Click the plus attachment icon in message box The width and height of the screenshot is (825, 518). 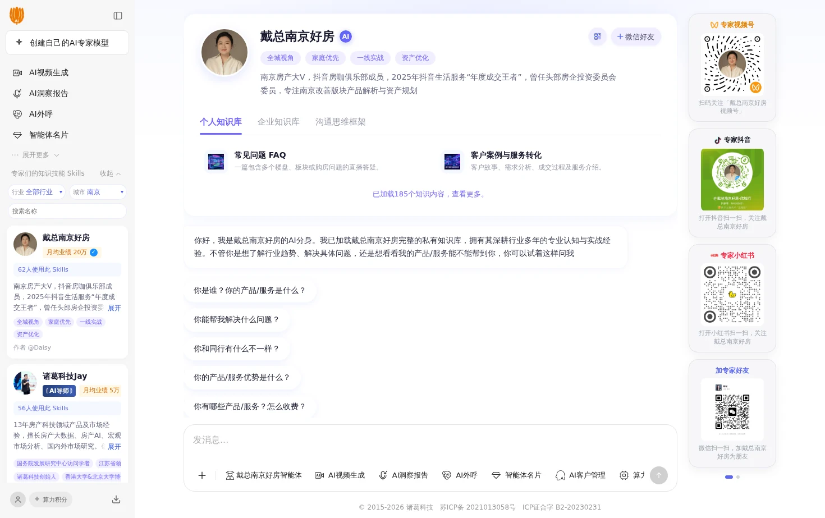[202, 475]
